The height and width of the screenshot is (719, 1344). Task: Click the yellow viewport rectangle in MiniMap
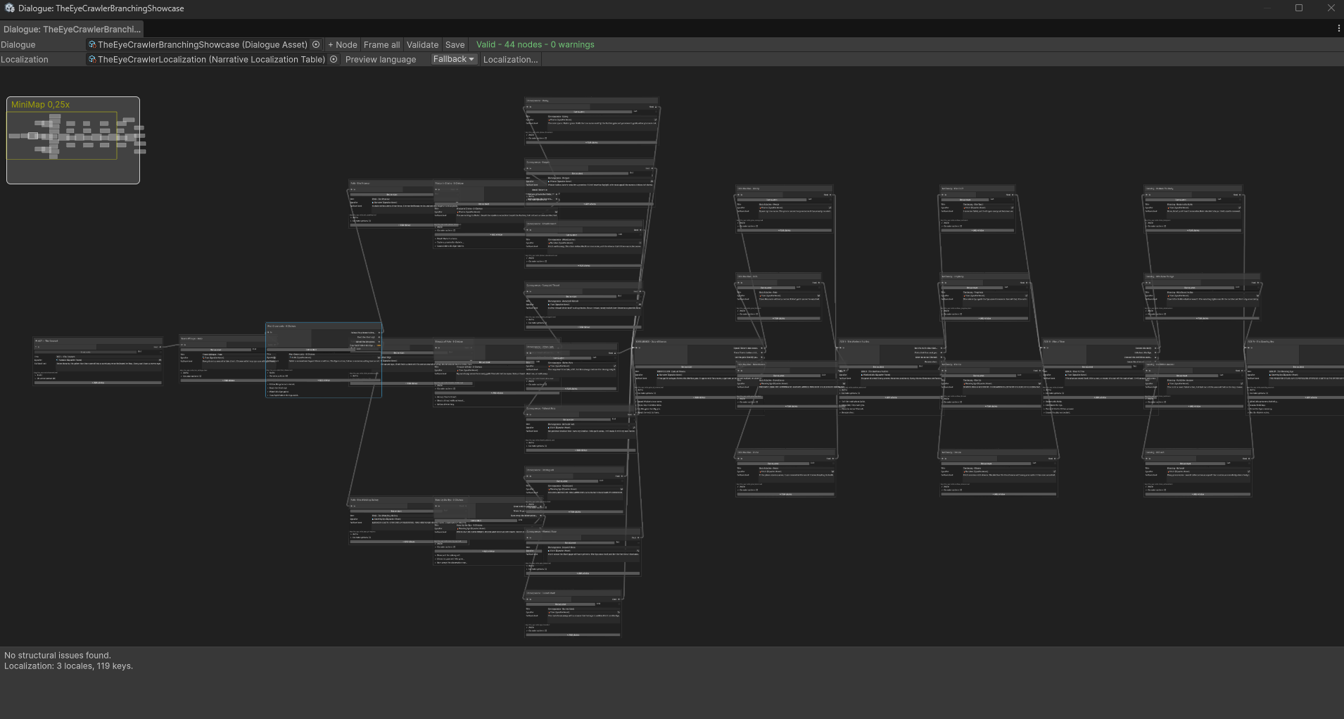pyautogui.click(x=62, y=135)
